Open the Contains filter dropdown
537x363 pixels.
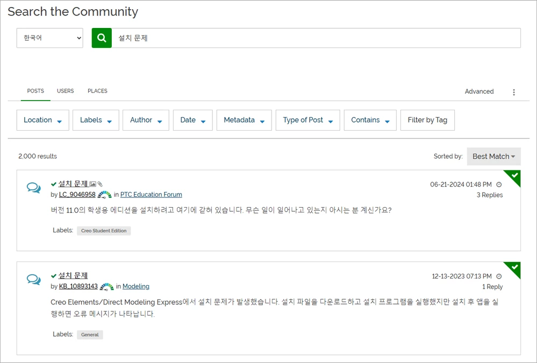[370, 120]
